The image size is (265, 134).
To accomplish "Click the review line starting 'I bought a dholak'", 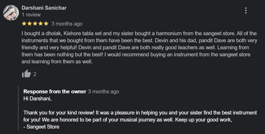I will (x=139, y=34).
